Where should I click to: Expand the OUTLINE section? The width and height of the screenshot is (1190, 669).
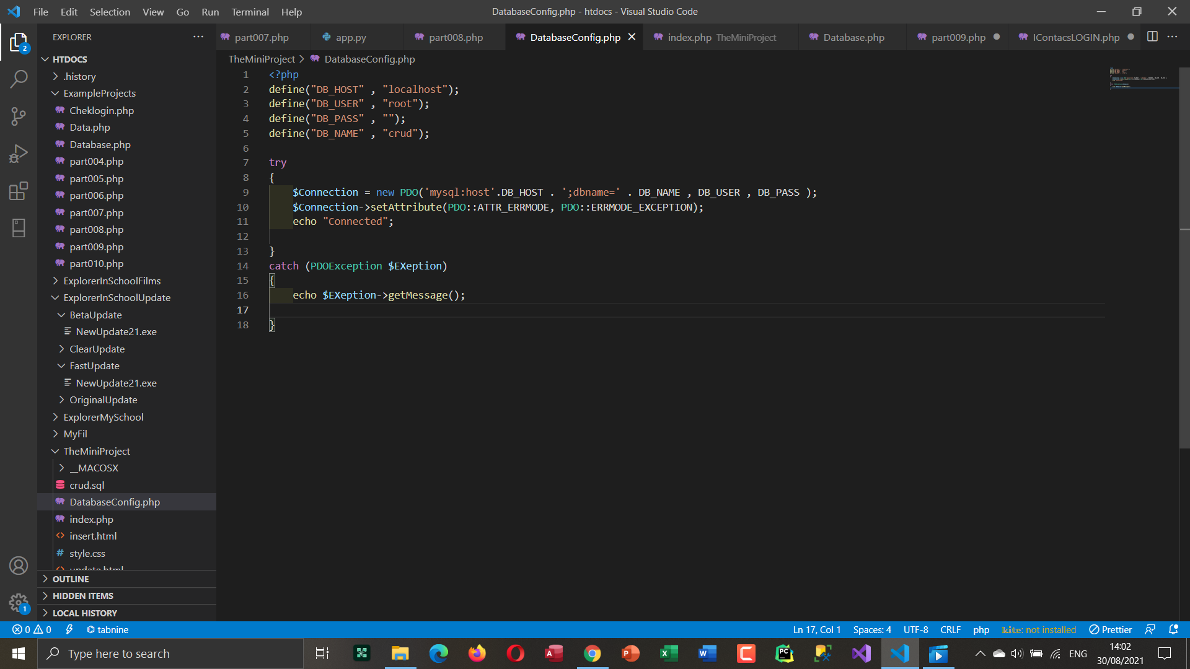[71, 579]
